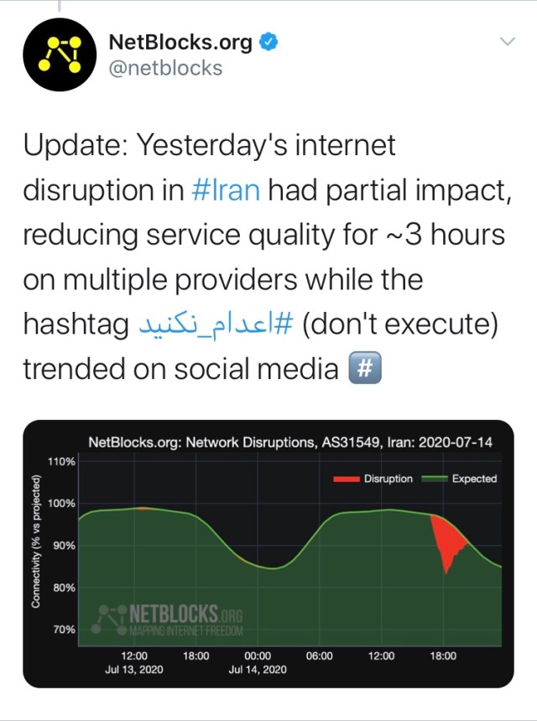537x721 pixels.
Task: Tap the @netblocks handle
Action: click(166, 67)
